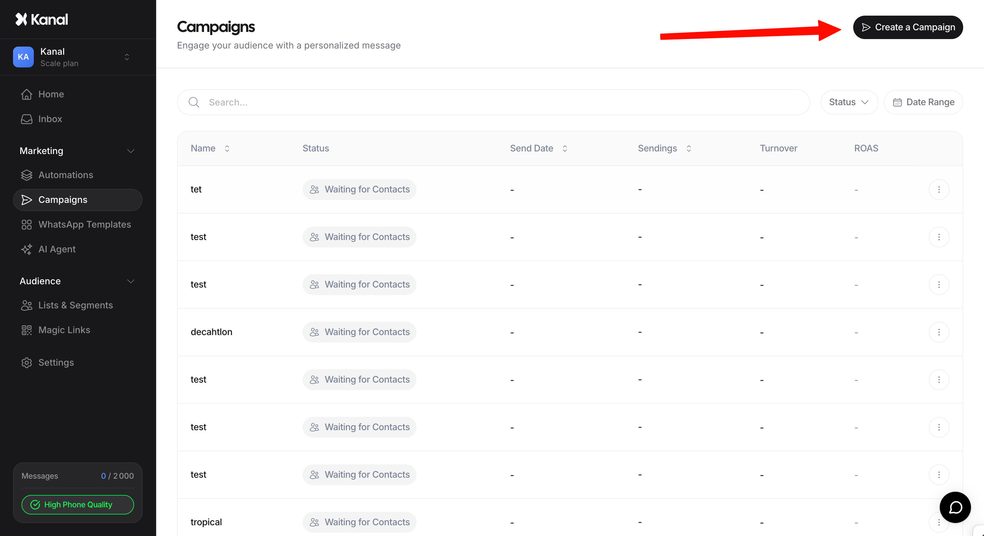Open the chat support bubble icon
Image resolution: width=984 pixels, height=536 pixels.
[x=955, y=507]
